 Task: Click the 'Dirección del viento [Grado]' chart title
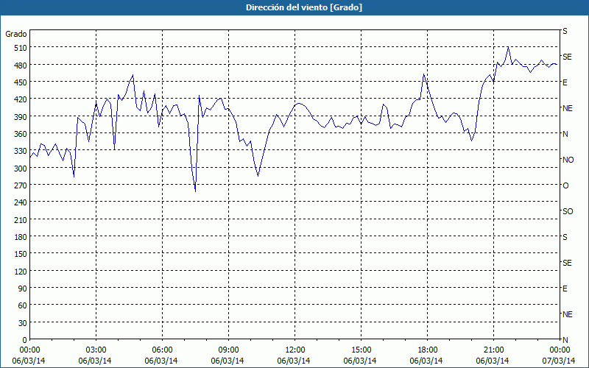click(304, 7)
